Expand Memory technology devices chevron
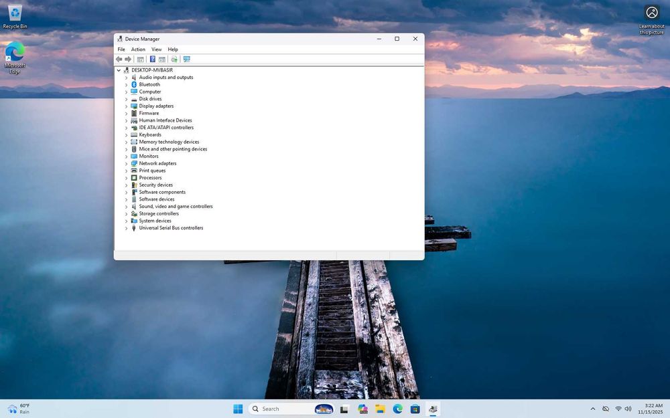This screenshot has height=418, width=670. click(126, 142)
